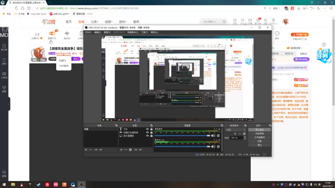Click the browser screenshot scissors icon
This screenshot has height=188, width=335.
coord(305,8)
